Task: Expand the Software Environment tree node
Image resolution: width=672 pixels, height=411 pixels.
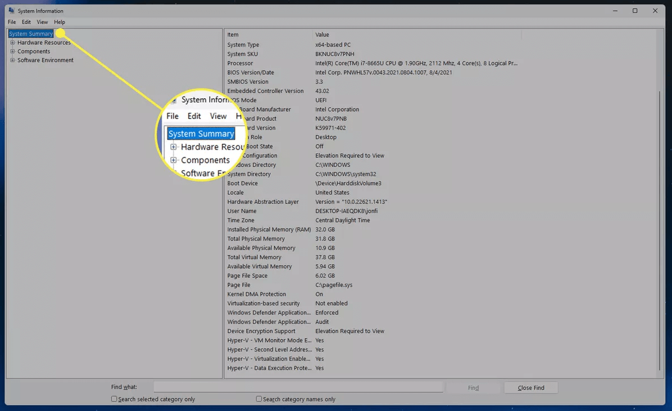Action: pyautogui.click(x=12, y=60)
